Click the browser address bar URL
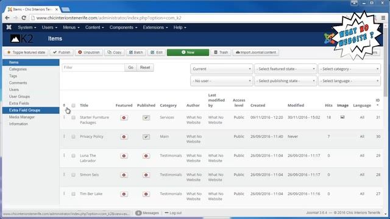Screen dimensions: 390x219 [x=108, y=18]
